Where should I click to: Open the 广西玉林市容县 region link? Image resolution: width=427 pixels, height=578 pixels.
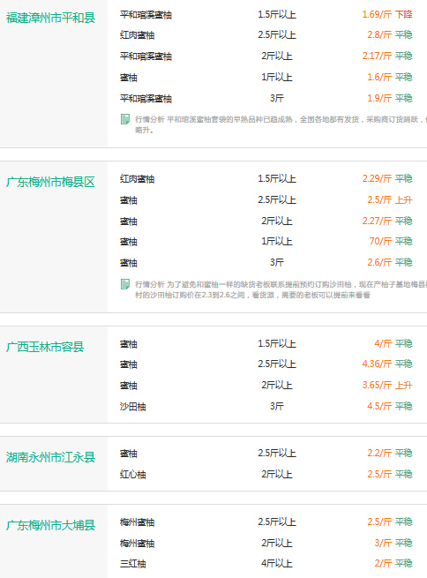click(45, 347)
